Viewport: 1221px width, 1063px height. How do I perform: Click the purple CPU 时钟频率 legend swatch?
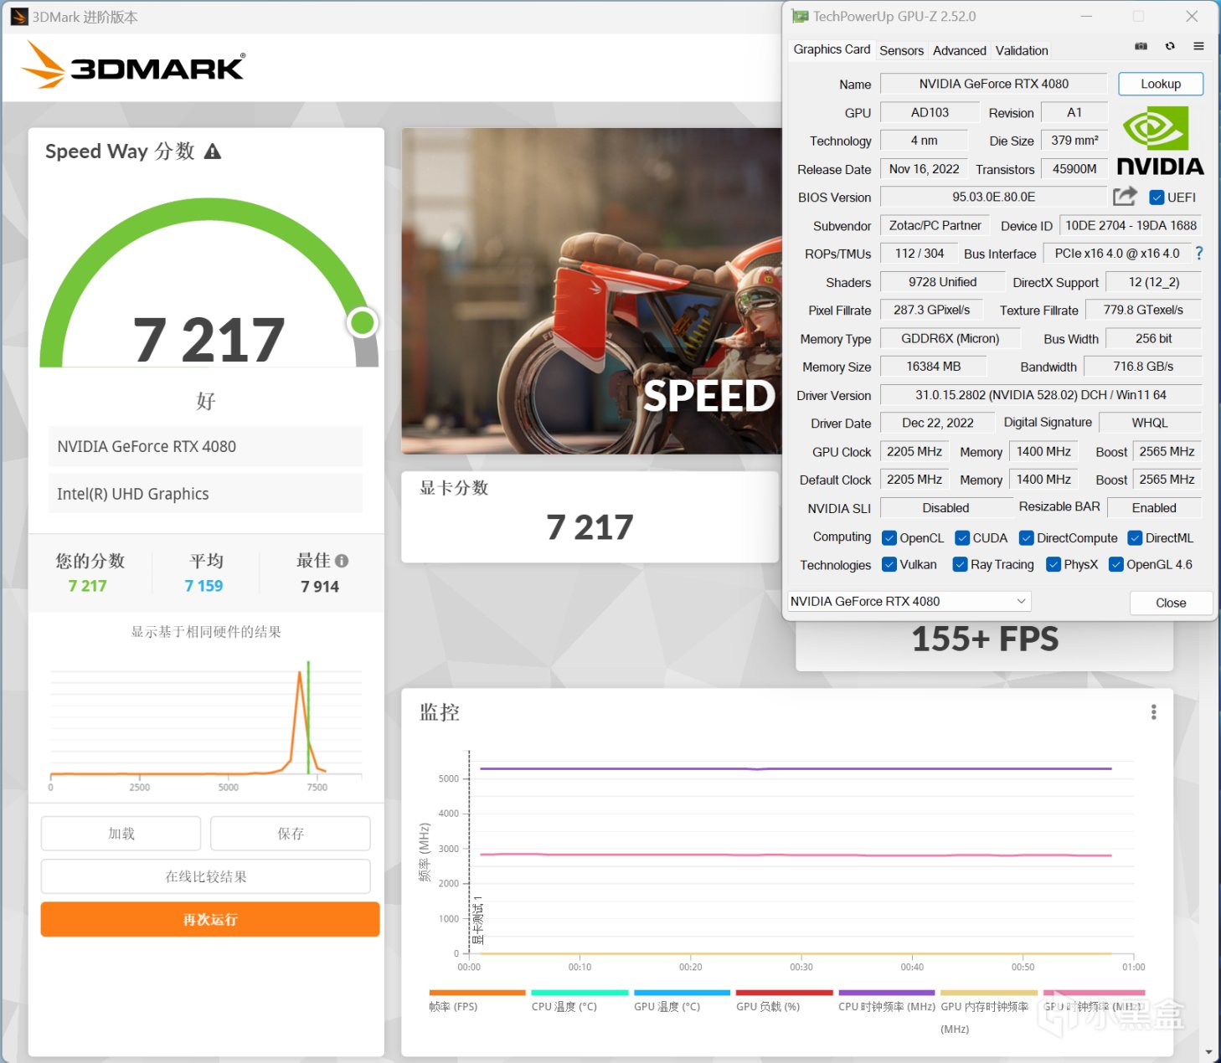pos(887,993)
